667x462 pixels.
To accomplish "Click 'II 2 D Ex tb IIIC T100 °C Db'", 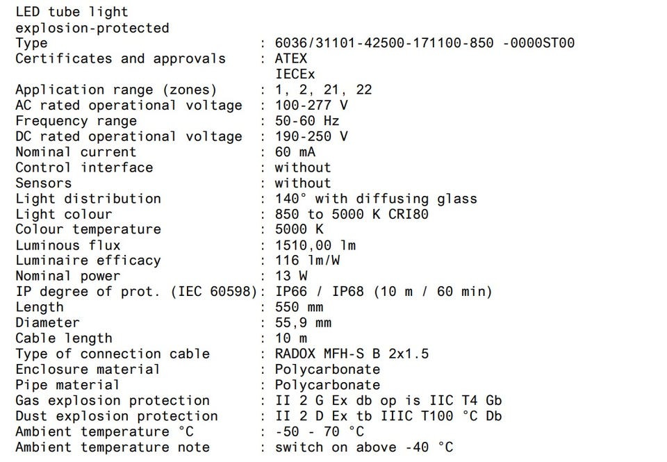I will (x=388, y=416).
